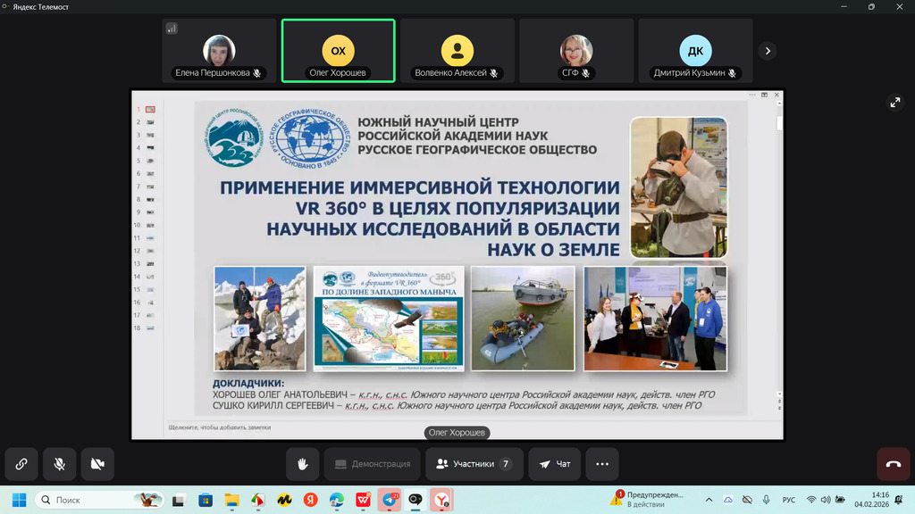Viewport: 915px width, 514px height.
Task: Click the Демонстрация screen share button
Action: (x=372, y=464)
